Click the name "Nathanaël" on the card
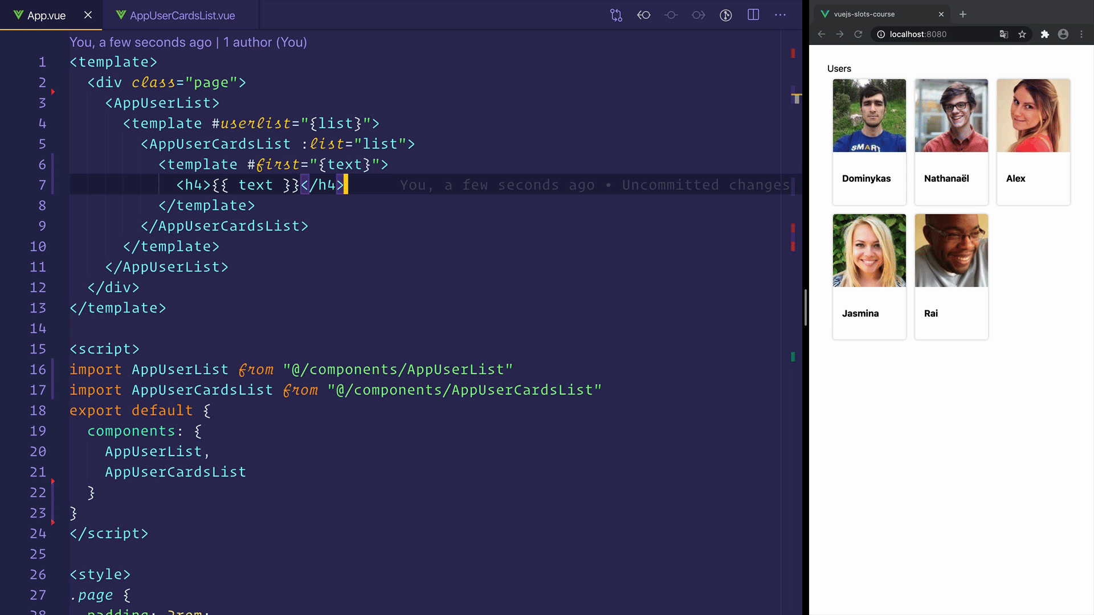This screenshot has width=1094, height=615. point(946,178)
